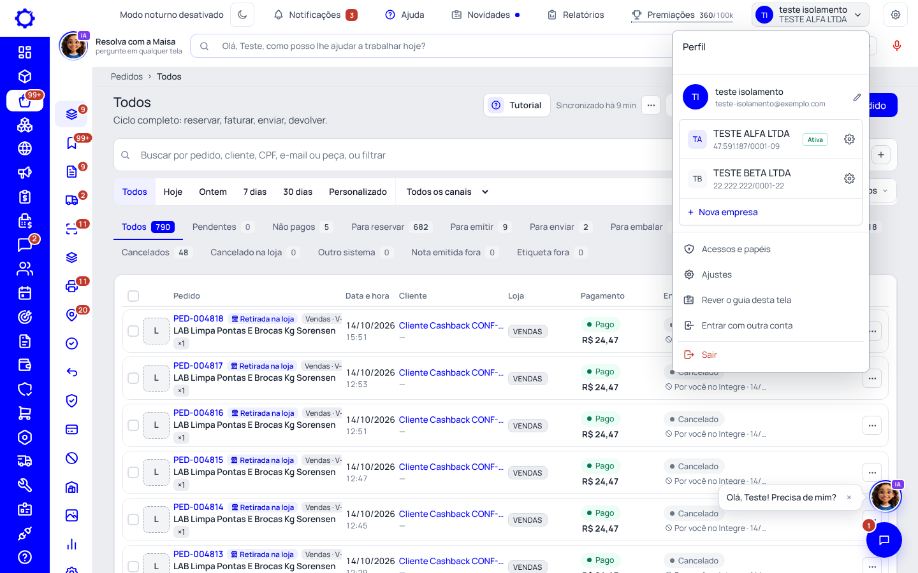
Task: Open order link PED-004814
Action: (x=198, y=507)
